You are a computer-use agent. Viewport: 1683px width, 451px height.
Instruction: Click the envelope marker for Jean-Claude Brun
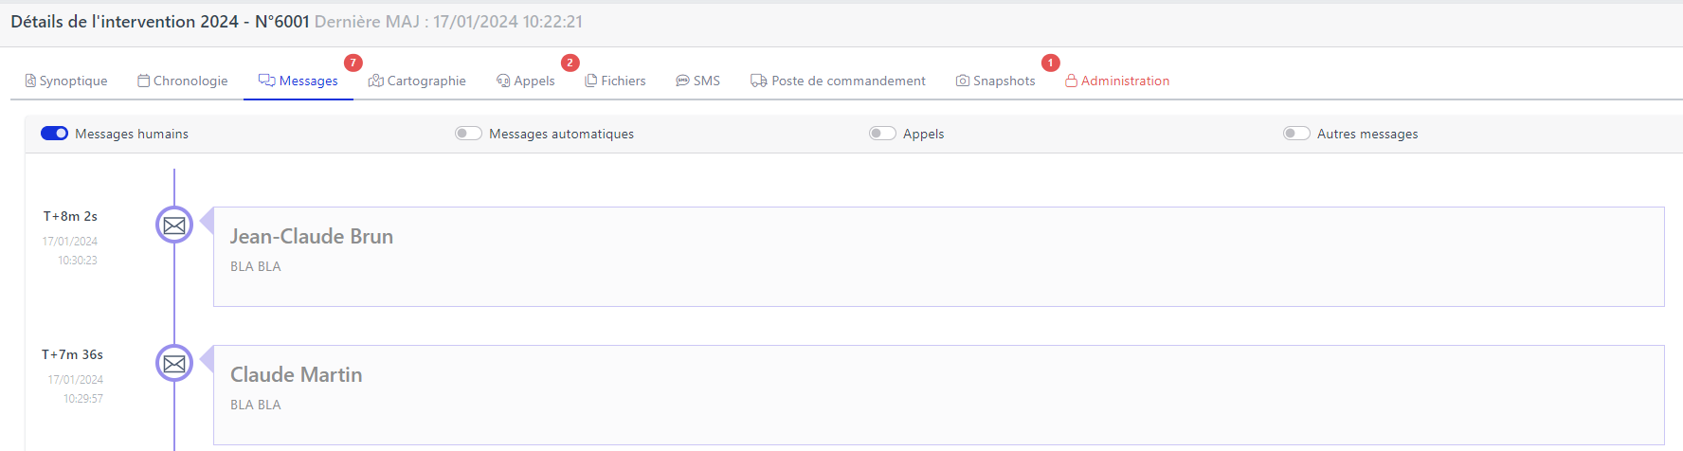174,225
